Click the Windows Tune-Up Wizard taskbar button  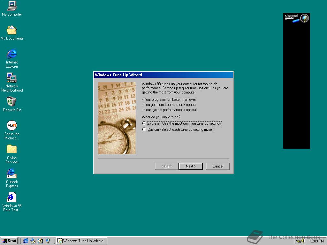coord(81,241)
